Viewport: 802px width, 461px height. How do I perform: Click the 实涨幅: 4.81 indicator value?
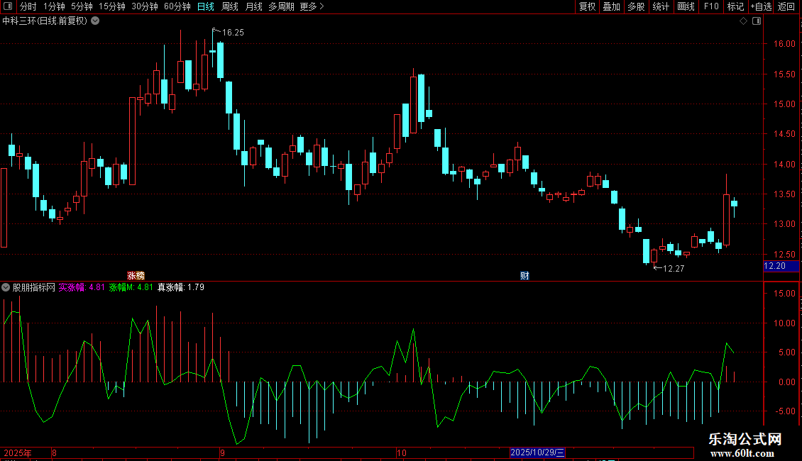point(82,287)
